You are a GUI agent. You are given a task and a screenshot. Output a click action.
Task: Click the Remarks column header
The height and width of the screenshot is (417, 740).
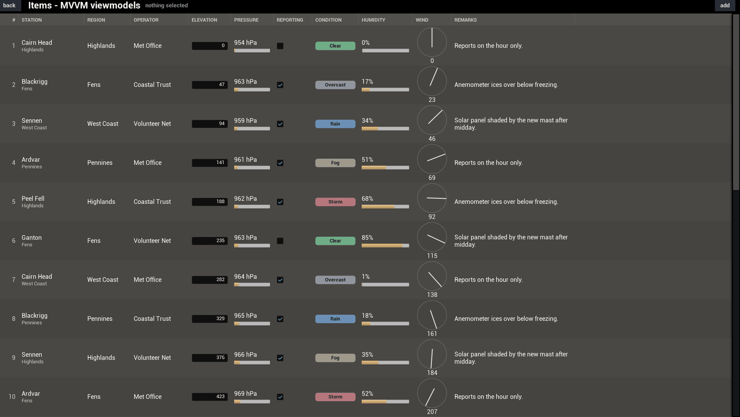512,20
